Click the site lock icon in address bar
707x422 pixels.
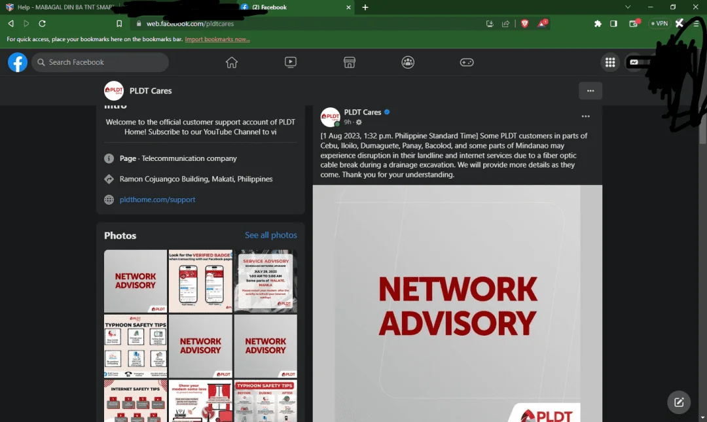click(138, 24)
